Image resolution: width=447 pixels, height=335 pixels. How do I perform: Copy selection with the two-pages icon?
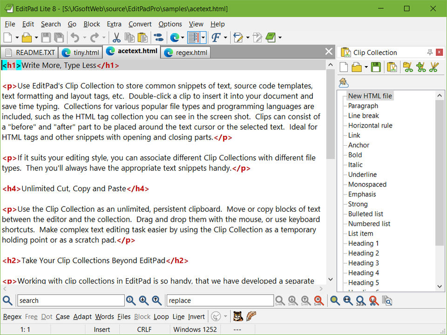coord(129,37)
